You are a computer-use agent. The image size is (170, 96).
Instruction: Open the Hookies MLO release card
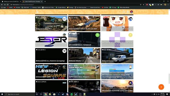point(51,24)
